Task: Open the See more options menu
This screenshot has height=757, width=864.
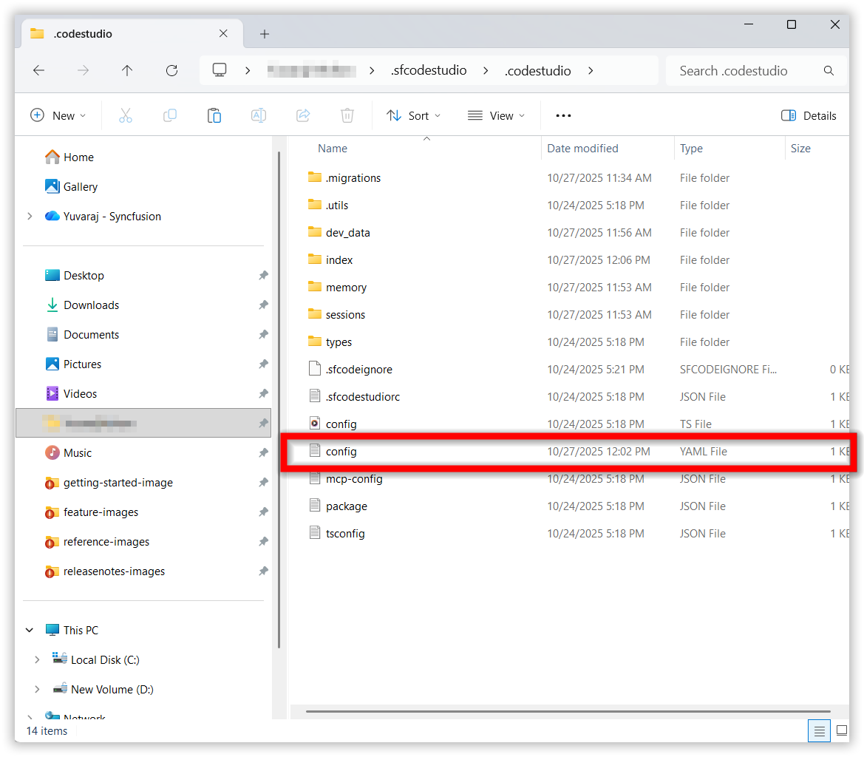Action: [563, 115]
